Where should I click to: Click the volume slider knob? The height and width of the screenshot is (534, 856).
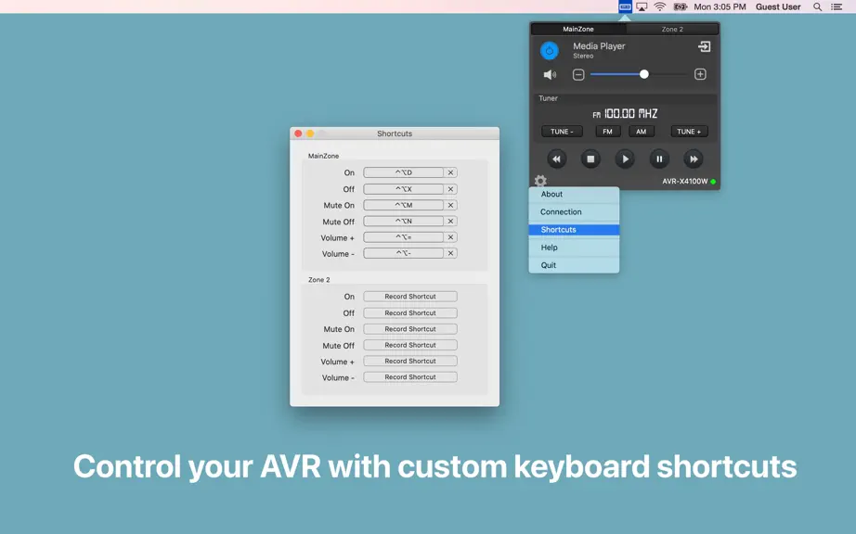644,74
